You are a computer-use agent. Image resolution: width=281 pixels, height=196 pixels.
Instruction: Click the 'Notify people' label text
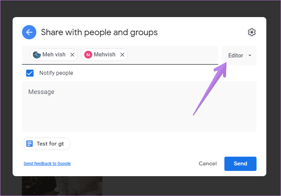click(56, 73)
